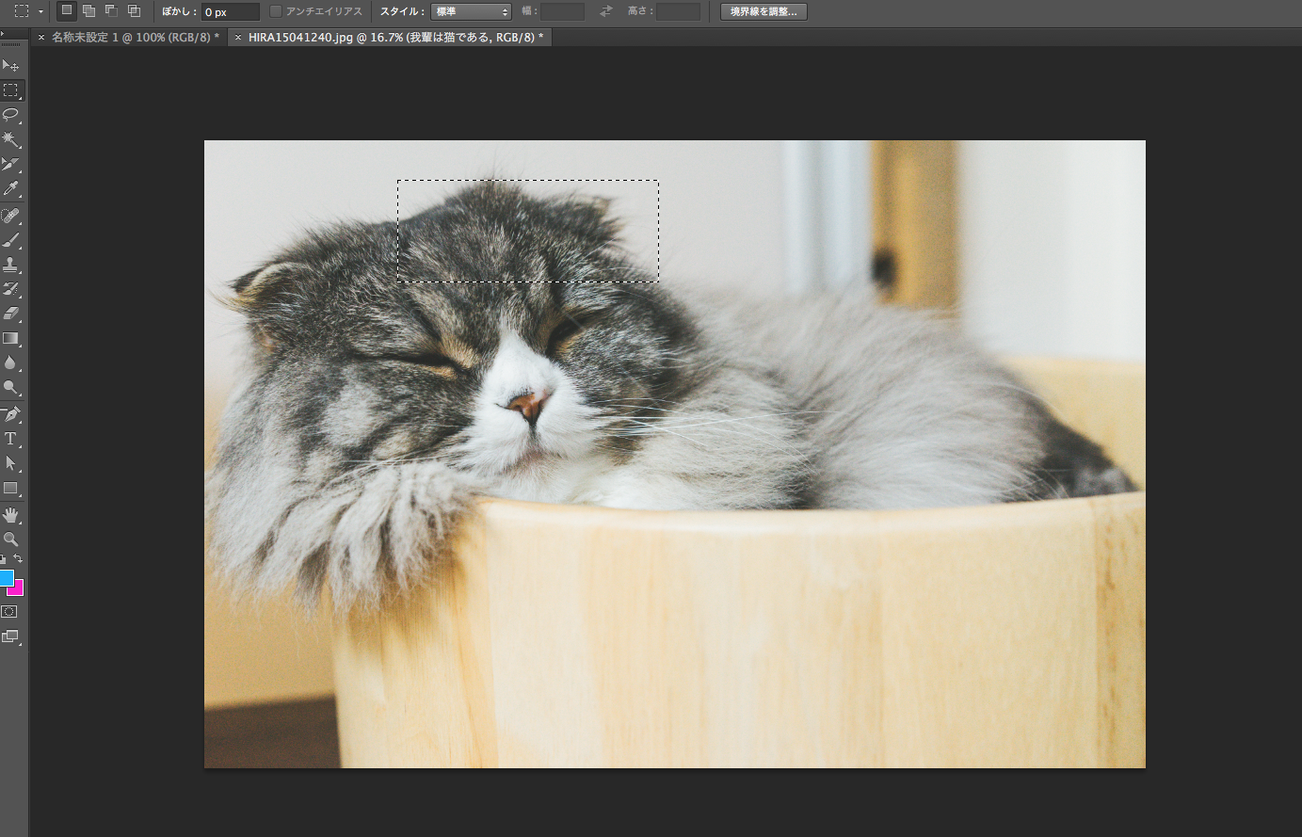Choose the 'Add to selection' mode button
This screenshot has width=1302, height=837.
[x=88, y=11]
